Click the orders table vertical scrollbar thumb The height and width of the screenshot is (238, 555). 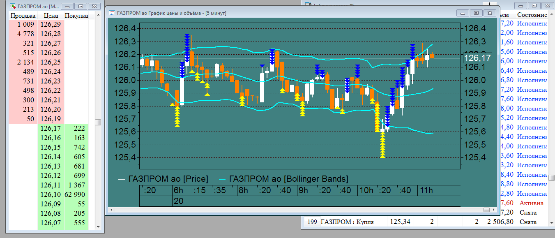tap(552, 177)
